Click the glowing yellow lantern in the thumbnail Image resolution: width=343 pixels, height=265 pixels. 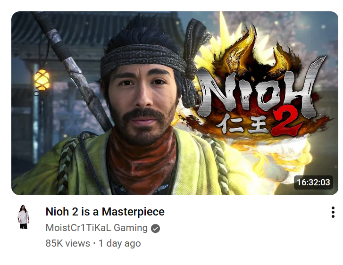pos(42,80)
